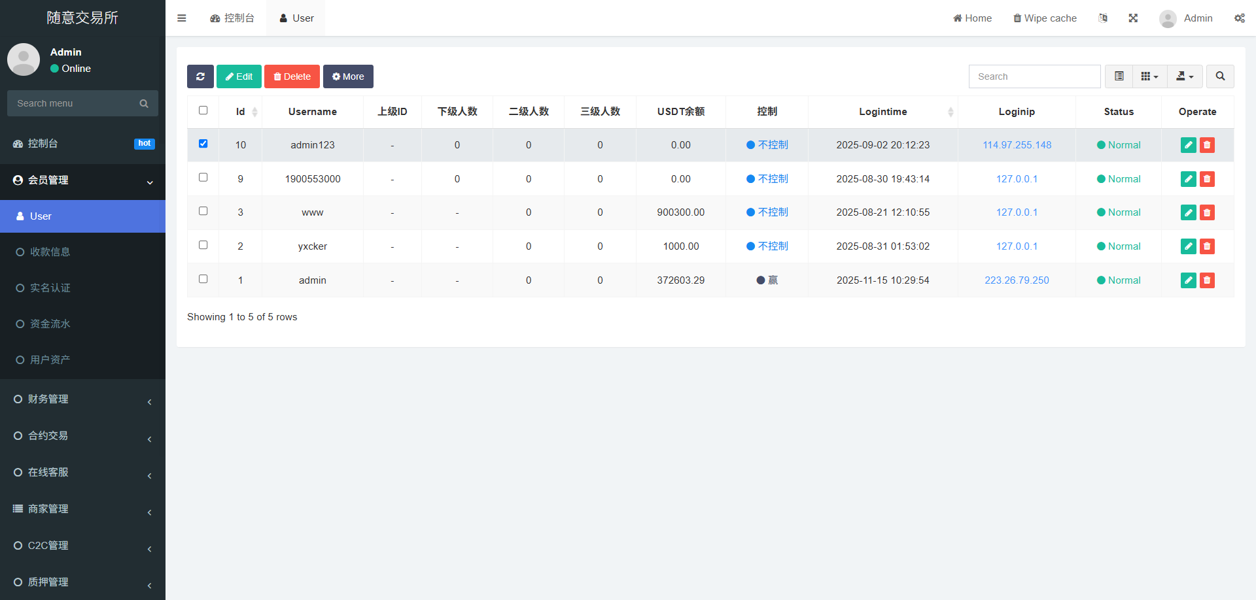Image resolution: width=1256 pixels, height=600 pixels.
Task: Open the export data dropdown
Action: 1184,76
